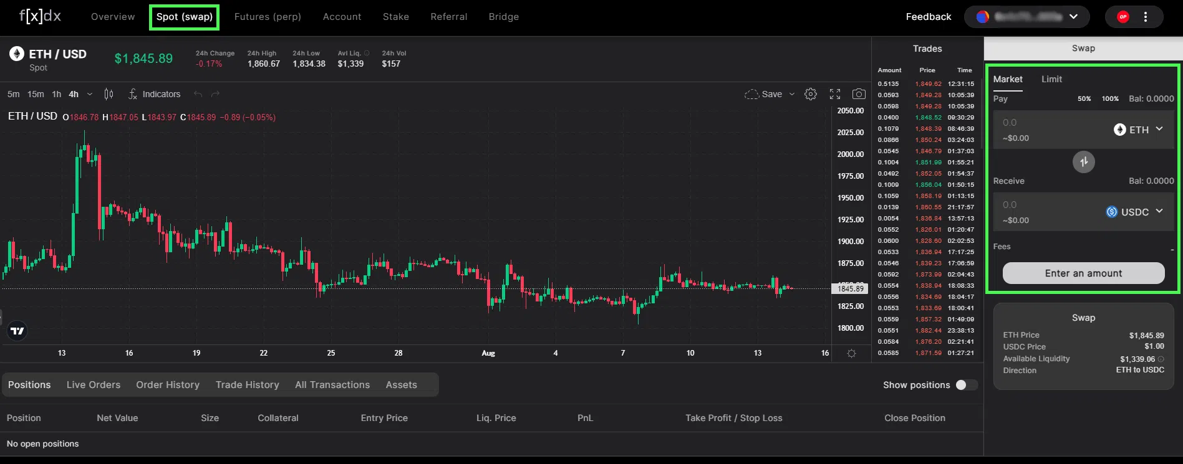This screenshot has height=464, width=1183.
Task: Expand the wallet account dropdown
Action: [1073, 17]
